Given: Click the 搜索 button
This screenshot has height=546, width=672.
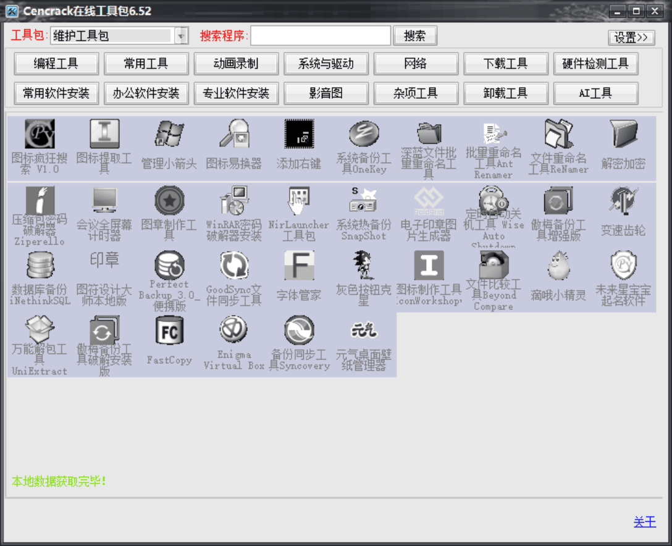Looking at the screenshot, I should click(x=415, y=36).
